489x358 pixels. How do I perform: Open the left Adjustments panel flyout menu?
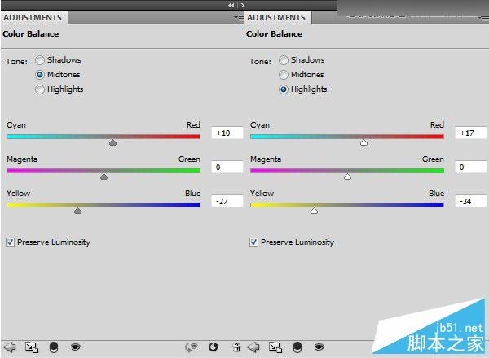pos(239,17)
